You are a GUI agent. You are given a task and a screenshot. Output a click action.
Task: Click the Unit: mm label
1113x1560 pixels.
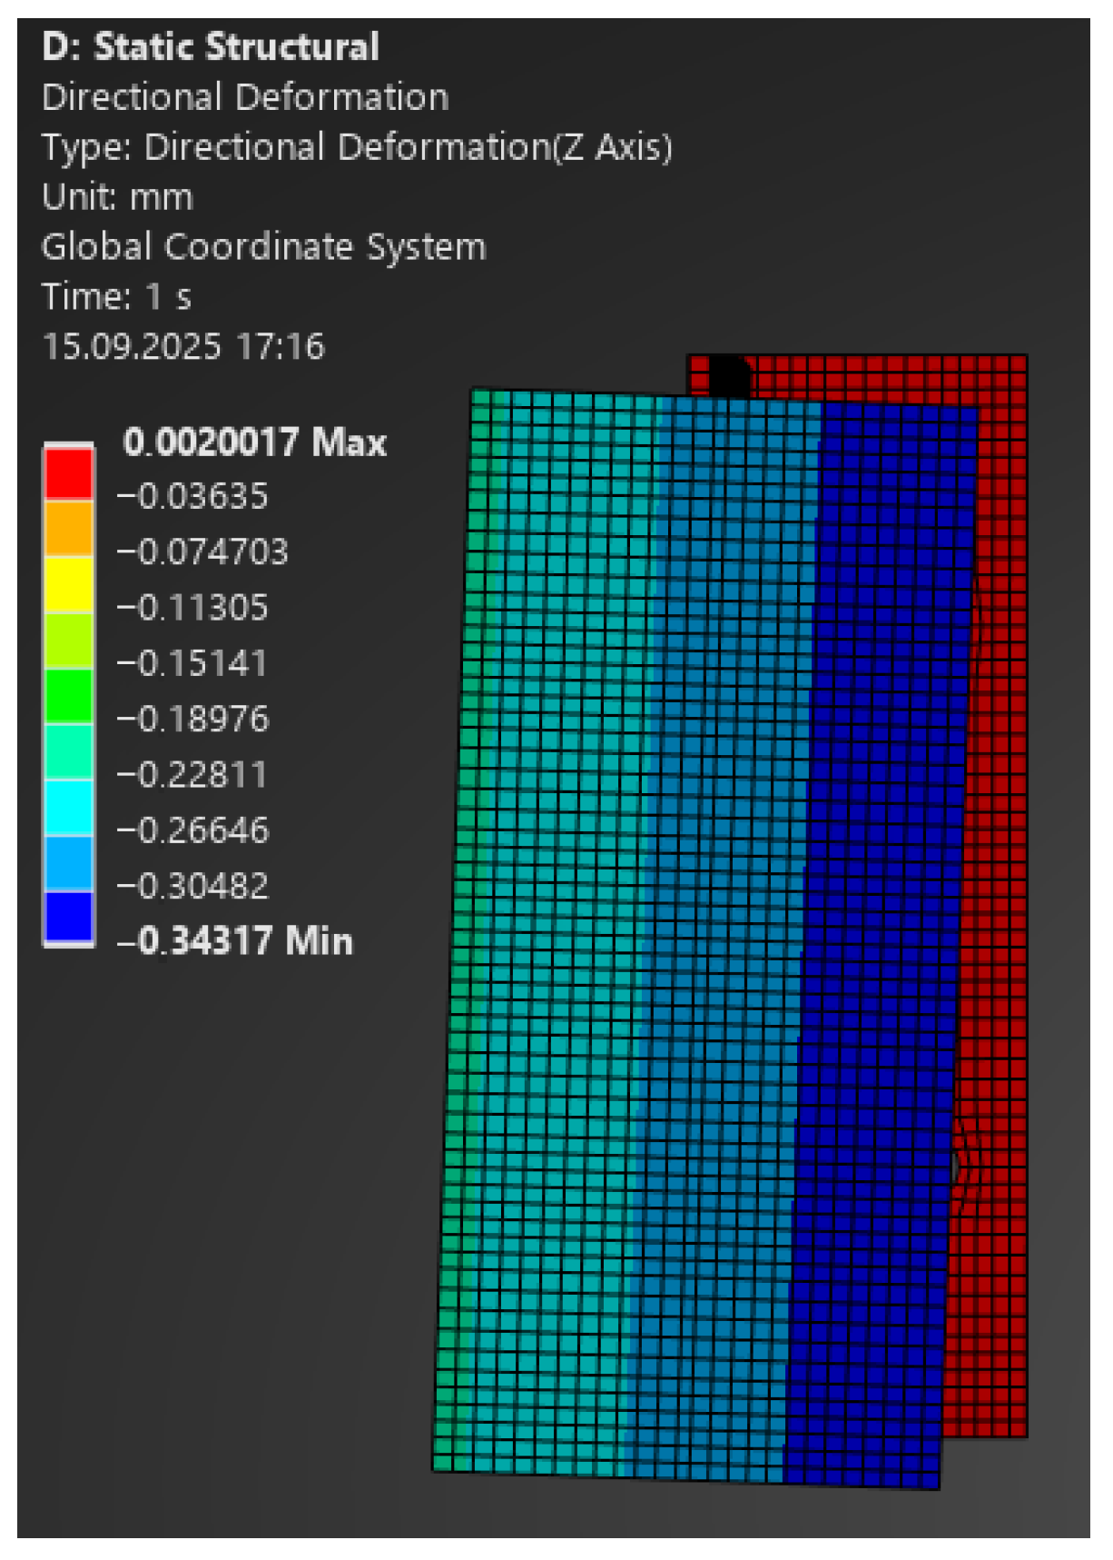118,197
